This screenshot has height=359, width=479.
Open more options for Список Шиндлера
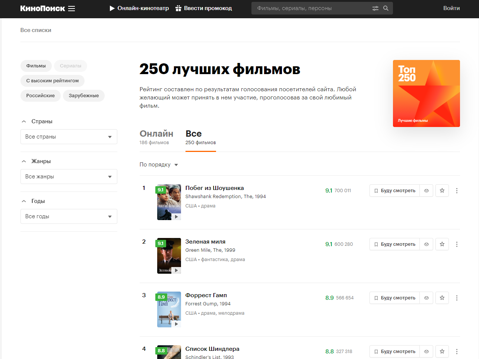[457, 352]
